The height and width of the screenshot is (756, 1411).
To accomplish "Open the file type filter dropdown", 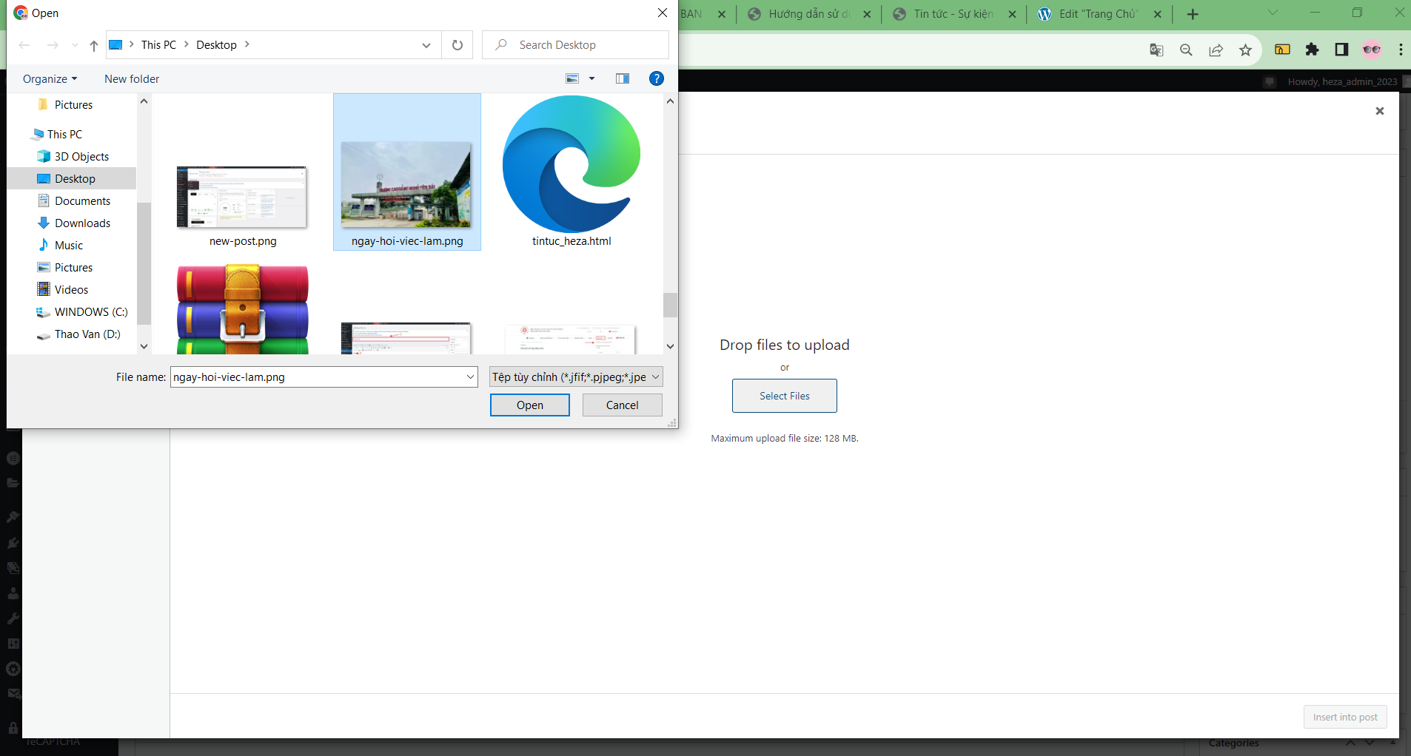I will (575, 377).
